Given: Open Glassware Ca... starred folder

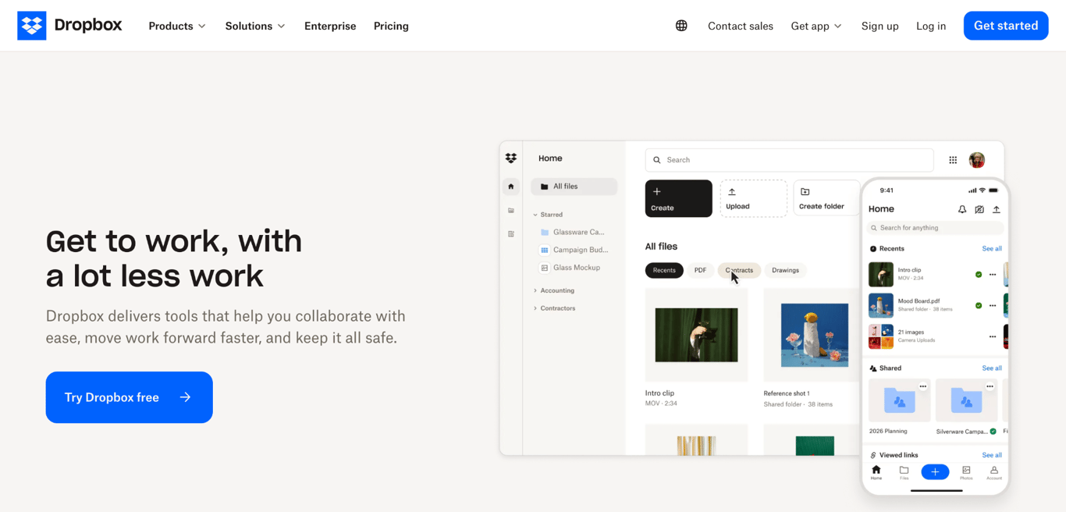Looking at the screenshot, I should pos(573,232).
